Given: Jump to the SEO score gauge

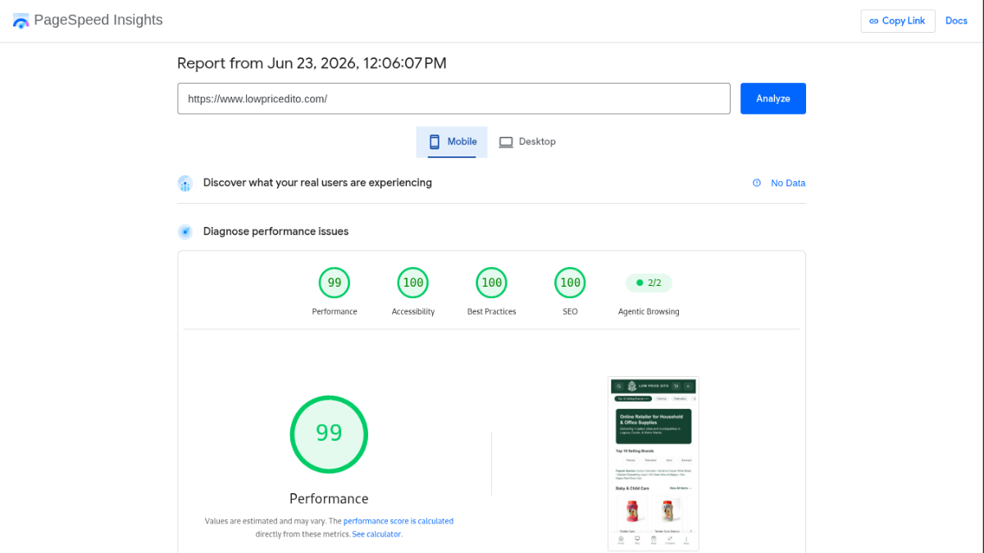Looking at the screenshot, I should click(x=570, y=283).
